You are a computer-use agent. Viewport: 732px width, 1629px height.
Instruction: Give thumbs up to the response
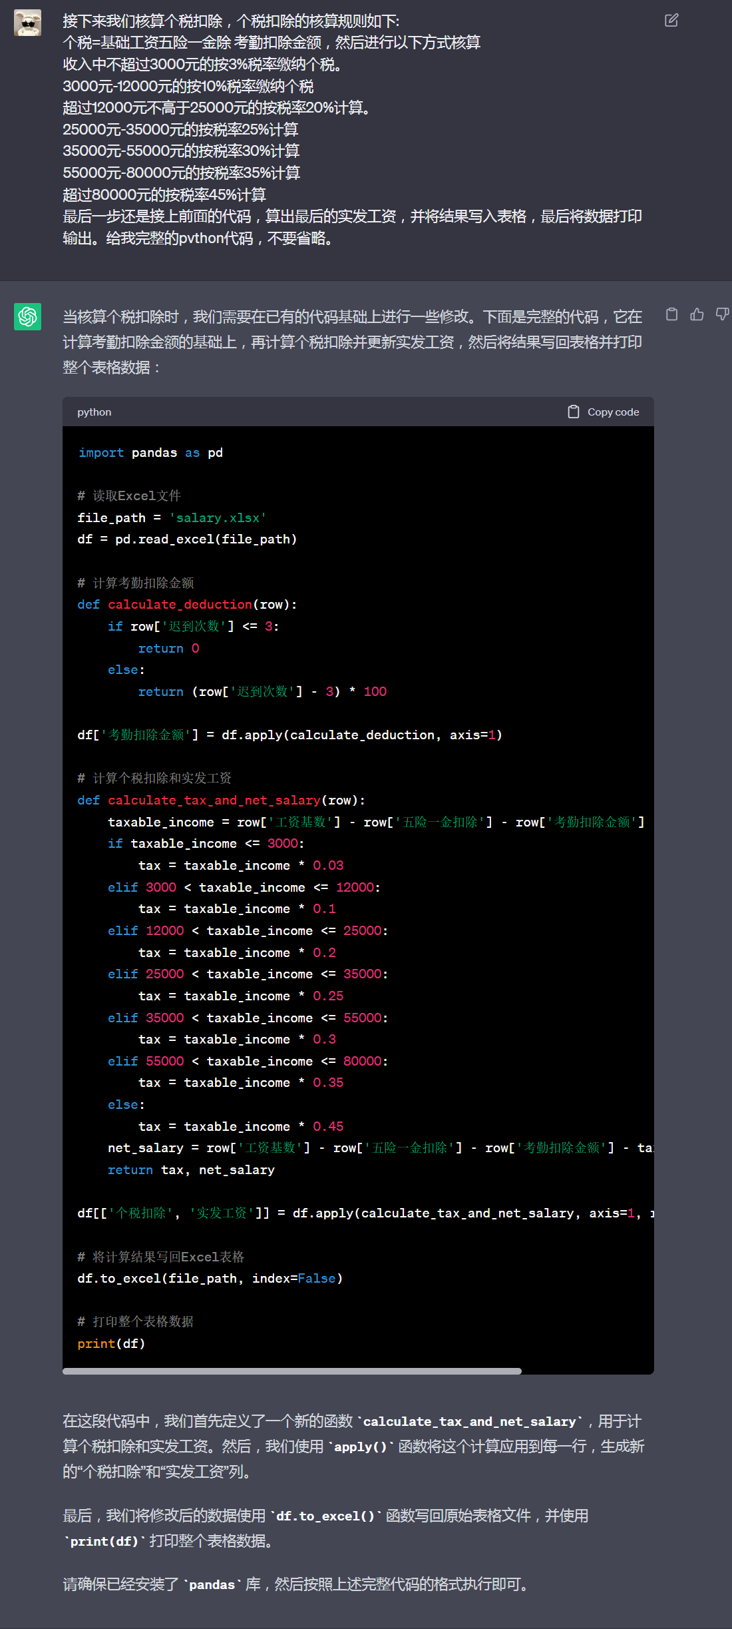[x=697, y=314]
